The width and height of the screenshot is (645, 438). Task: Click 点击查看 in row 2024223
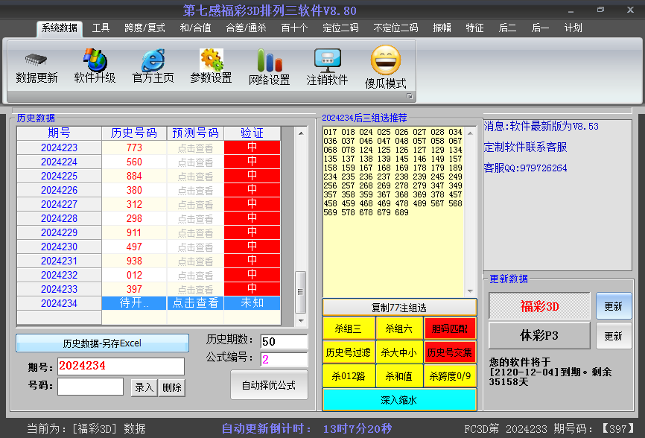click(x=195, y=147)
